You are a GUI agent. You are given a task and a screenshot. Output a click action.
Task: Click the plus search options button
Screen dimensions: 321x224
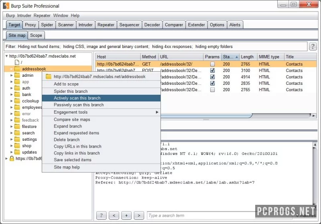coord(126,215)
